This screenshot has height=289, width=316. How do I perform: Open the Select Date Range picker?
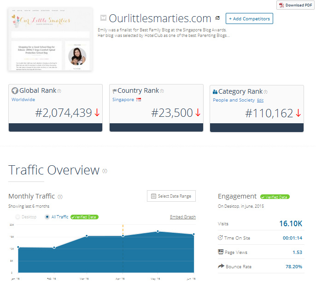[171, 196]
